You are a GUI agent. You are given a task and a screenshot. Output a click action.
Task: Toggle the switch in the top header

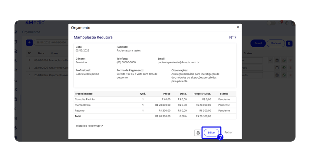pos(271,23)
